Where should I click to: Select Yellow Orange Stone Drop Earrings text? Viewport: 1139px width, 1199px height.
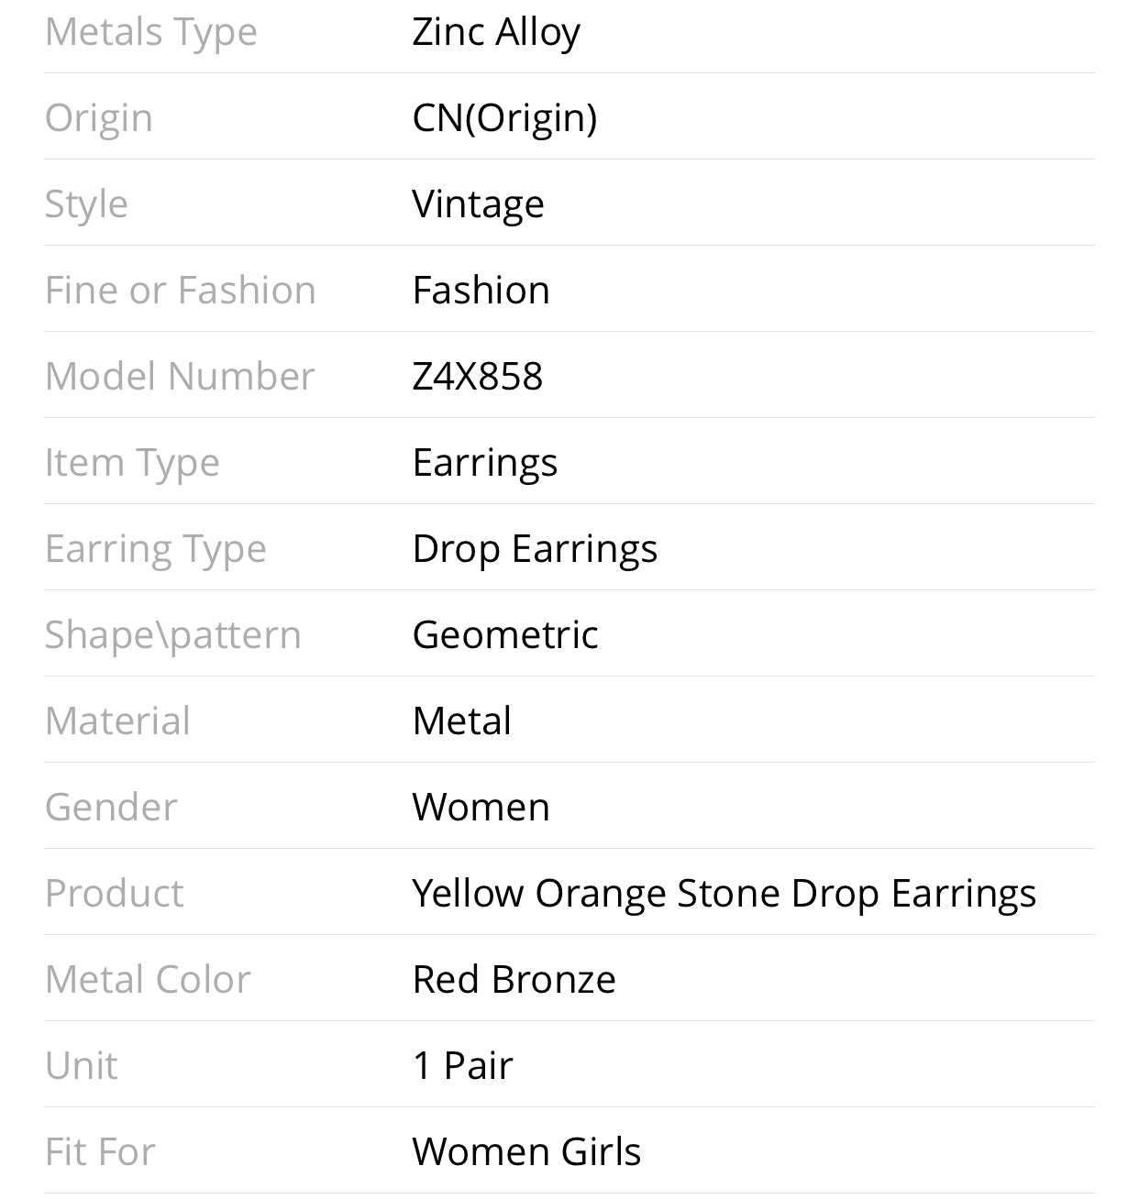click(724, 894)
